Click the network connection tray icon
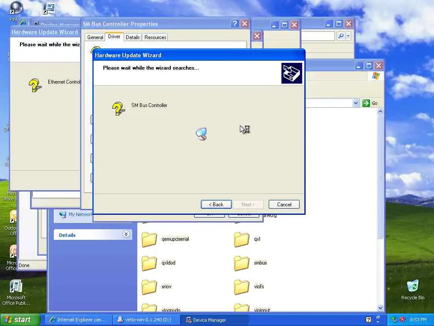434x326 pixels. (x=395, y=320)
